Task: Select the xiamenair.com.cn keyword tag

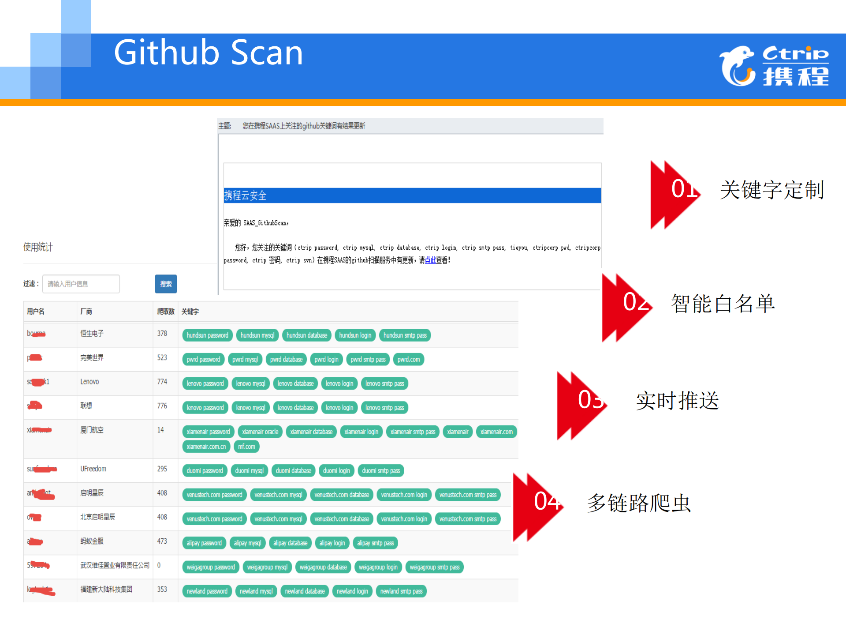Action: tap(206, 446)
